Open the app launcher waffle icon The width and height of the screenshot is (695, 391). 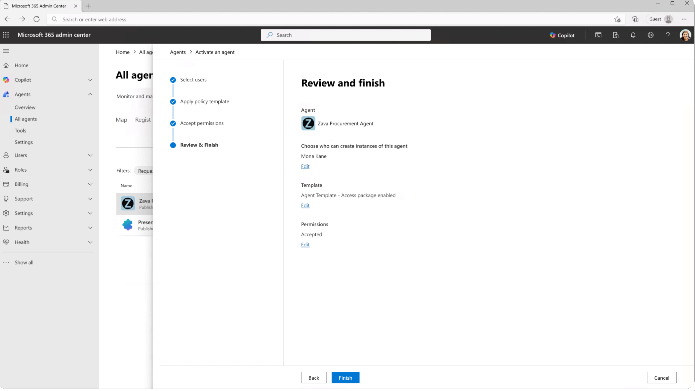point(6,35)
